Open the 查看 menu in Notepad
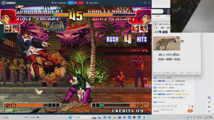 tap(169, 28)
